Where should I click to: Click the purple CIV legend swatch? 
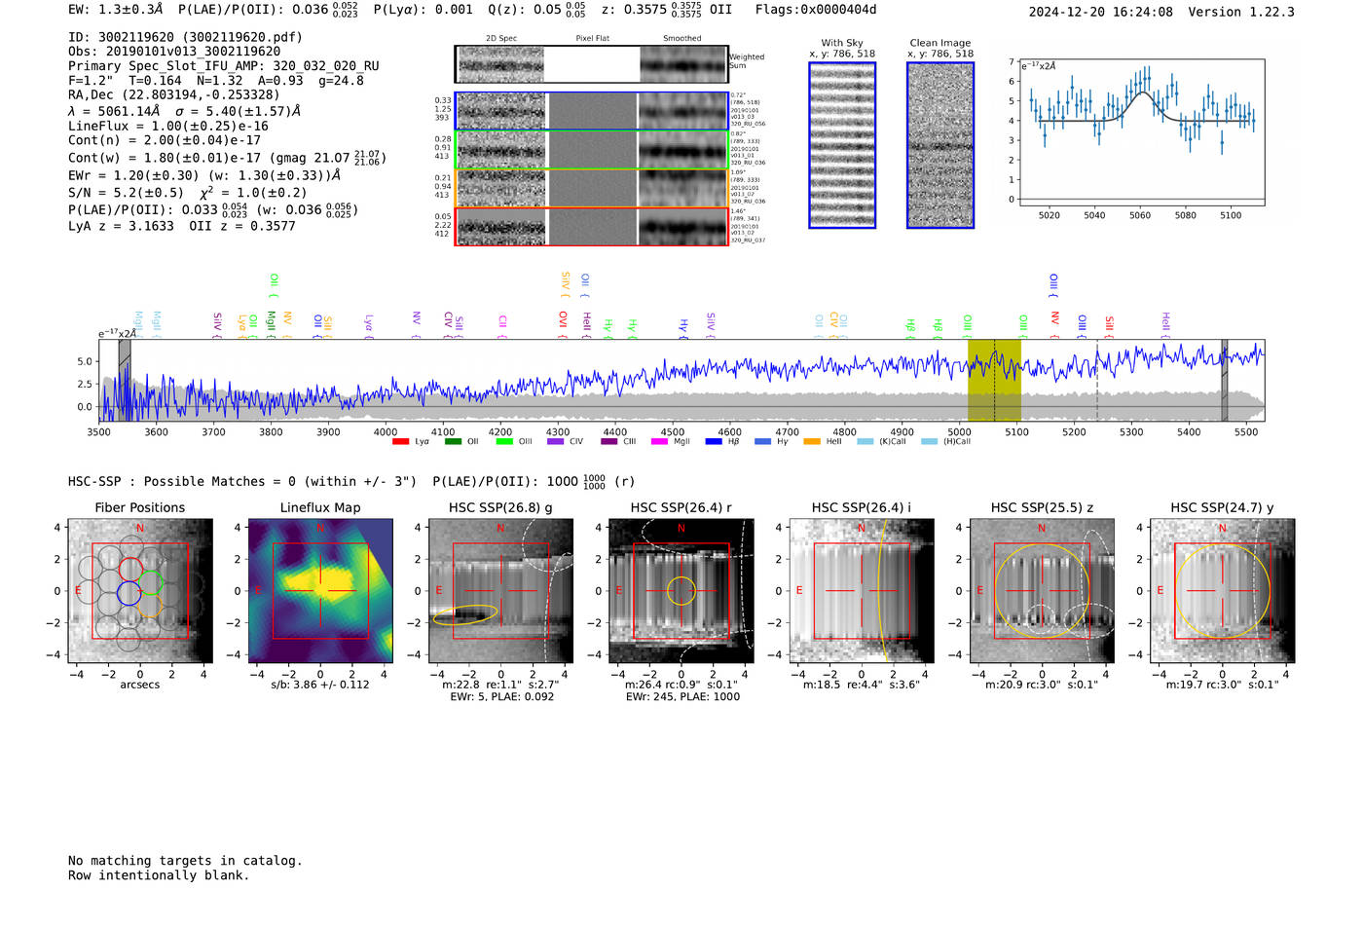pos(555,441)
